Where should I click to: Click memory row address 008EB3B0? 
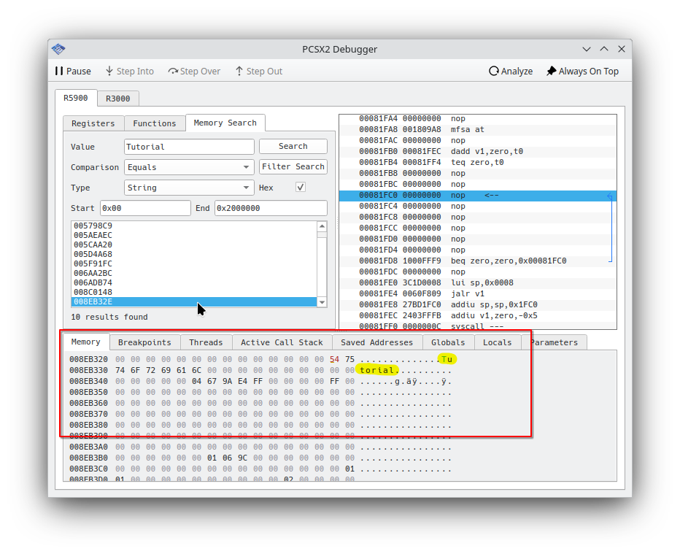[88, 458]
